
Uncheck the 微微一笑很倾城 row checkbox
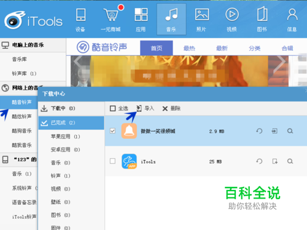point(112,131)
